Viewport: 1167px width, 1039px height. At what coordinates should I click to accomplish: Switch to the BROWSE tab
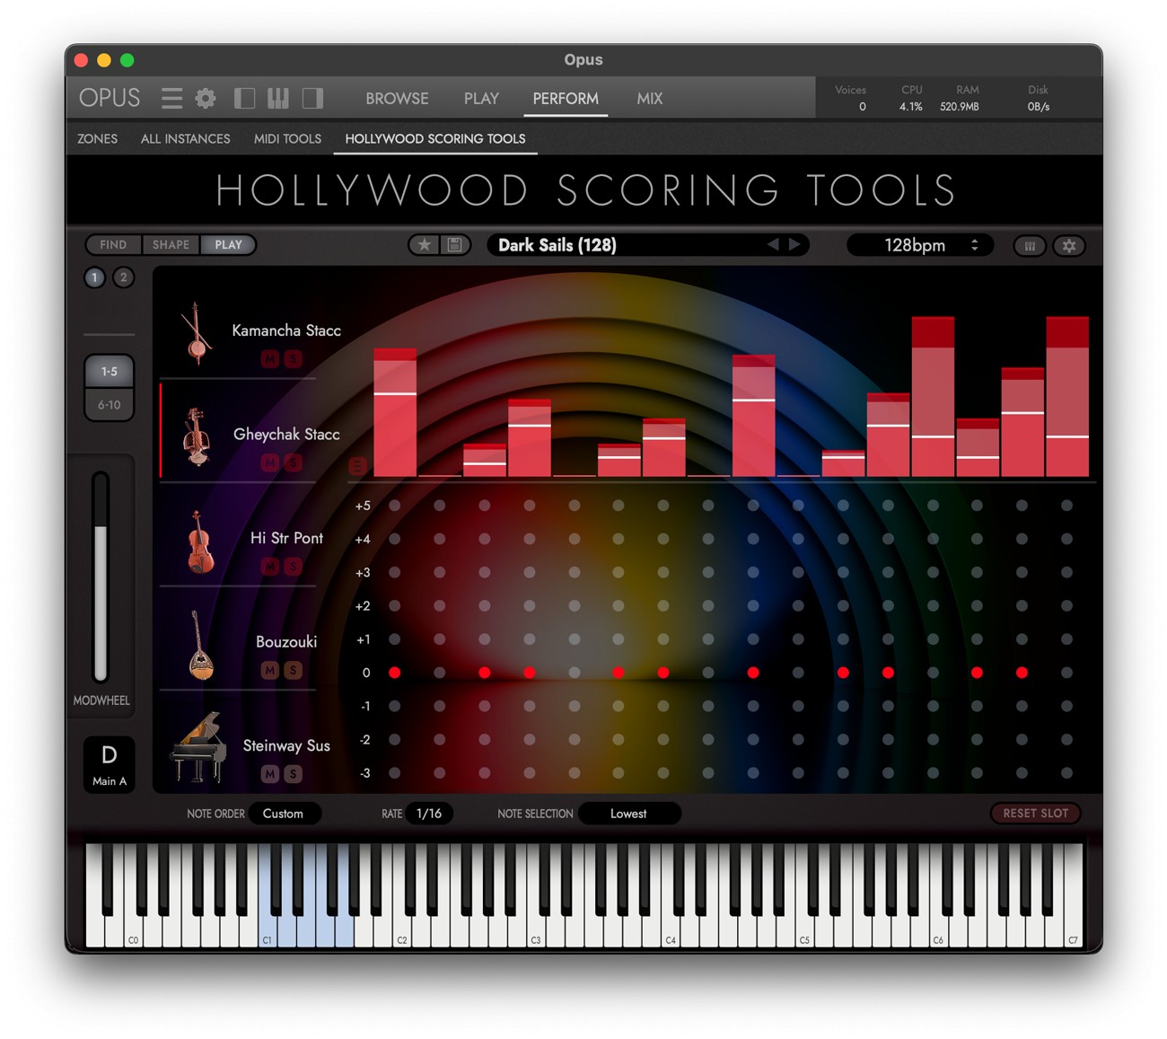coord(397,99)
